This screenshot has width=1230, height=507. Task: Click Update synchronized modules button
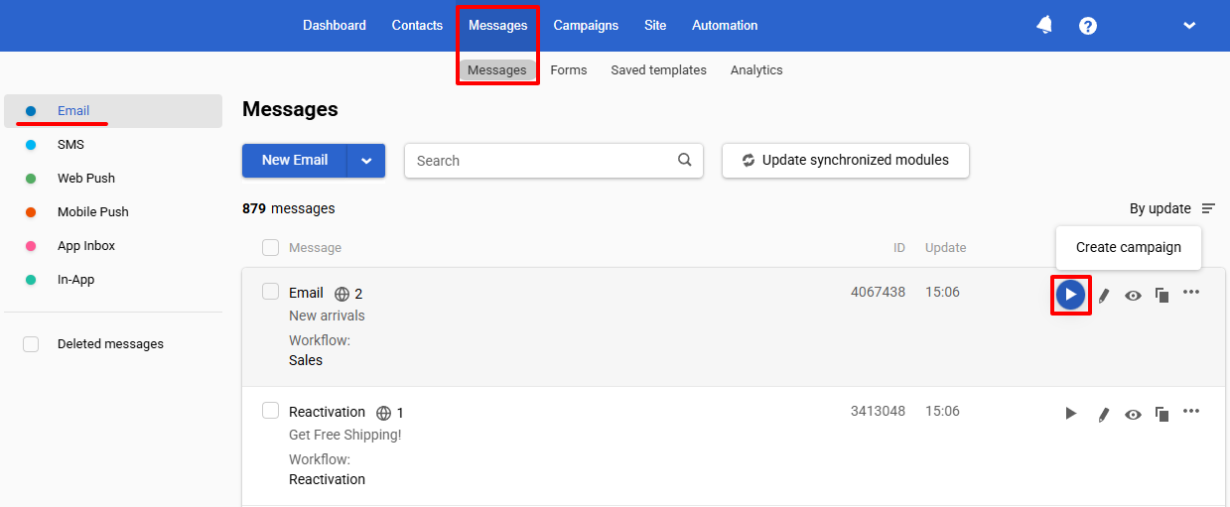(846, 161)
